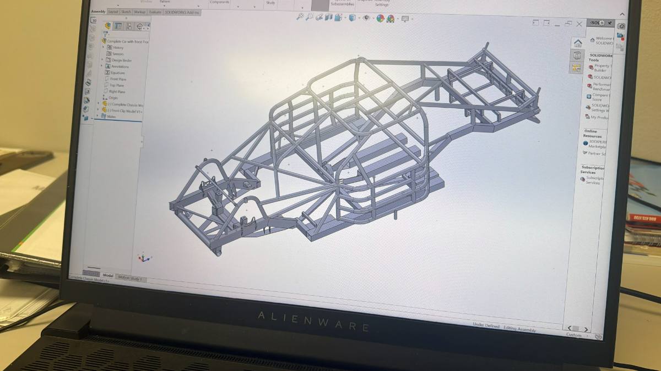Select the FeatureManager Design Tree tab icon
661x371 pixels.
click(107, 26)
